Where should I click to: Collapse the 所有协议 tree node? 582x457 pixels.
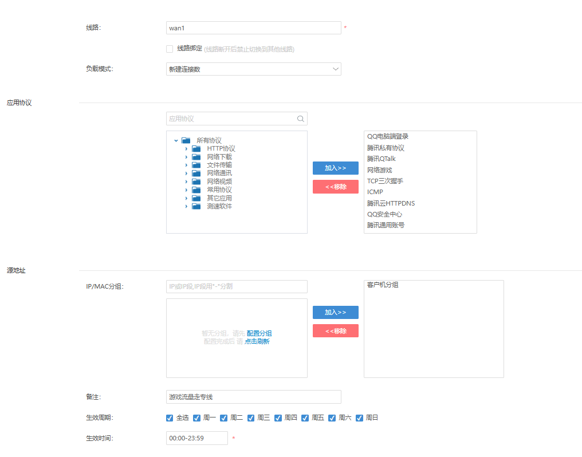pyautogui.click(x=176, y=140)
